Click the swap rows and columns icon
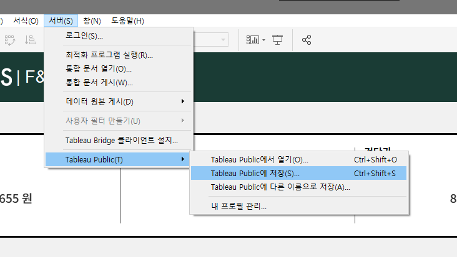457x257 pixels. (x=10, y=40)
